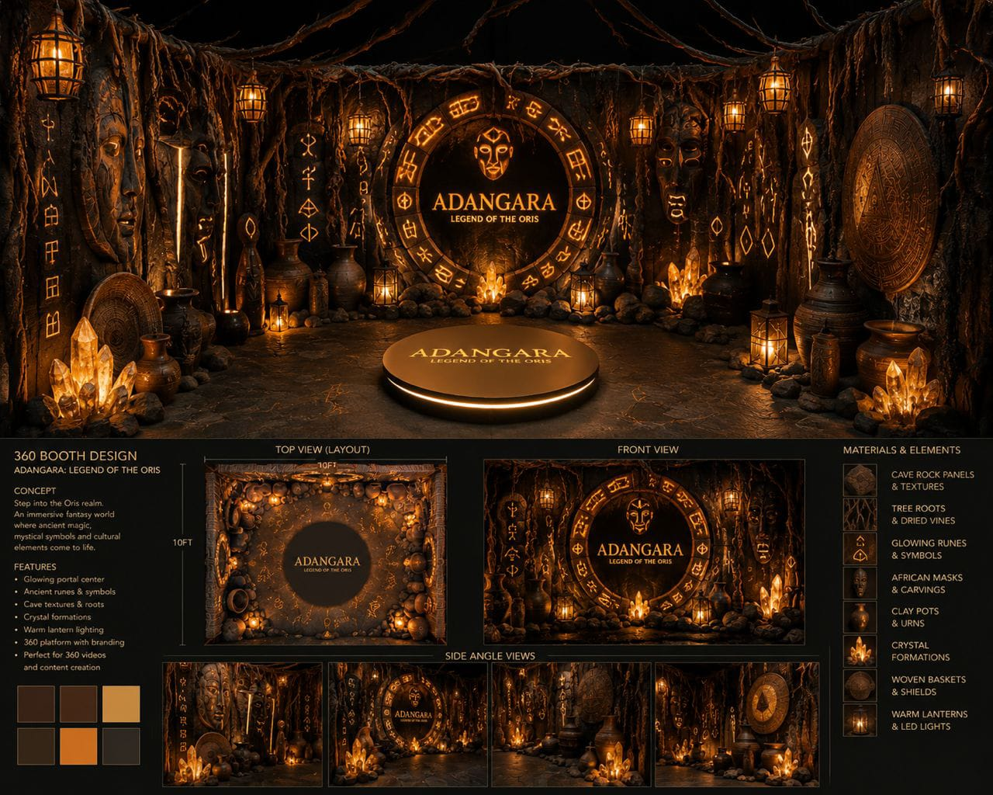Click the Woven Baskets & Shields icon
The height and width of the screenshot is (795, 993).
tap(860, 686)
